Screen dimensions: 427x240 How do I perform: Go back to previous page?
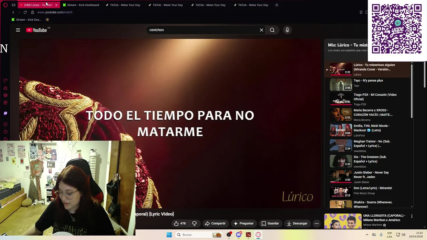[13, 12]
